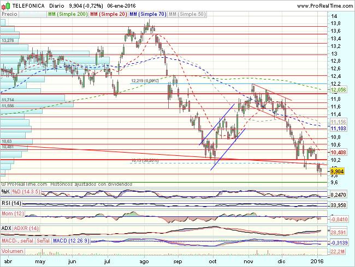Viewport: 355px width, 267px height.
Task: Click the 33,958 RSI value
Action: coord(338,205)
